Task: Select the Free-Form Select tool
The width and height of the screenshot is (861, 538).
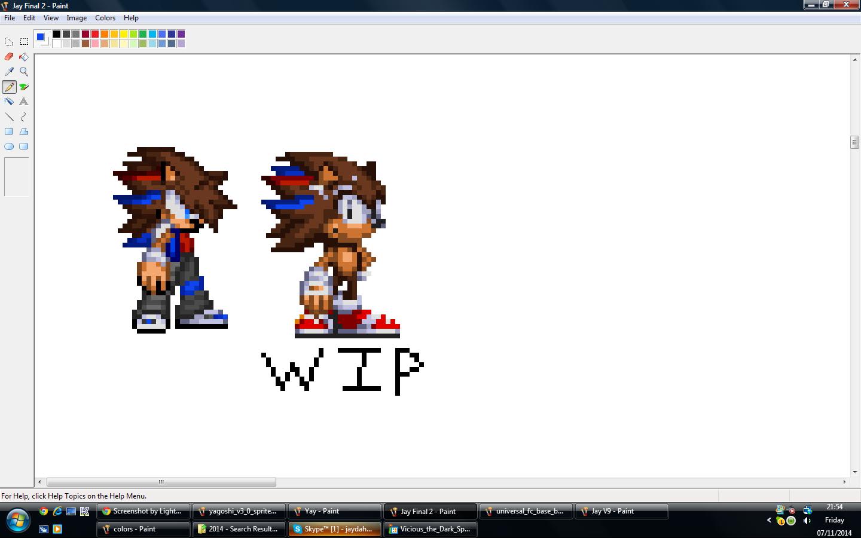Action: (x=9, y=42)
